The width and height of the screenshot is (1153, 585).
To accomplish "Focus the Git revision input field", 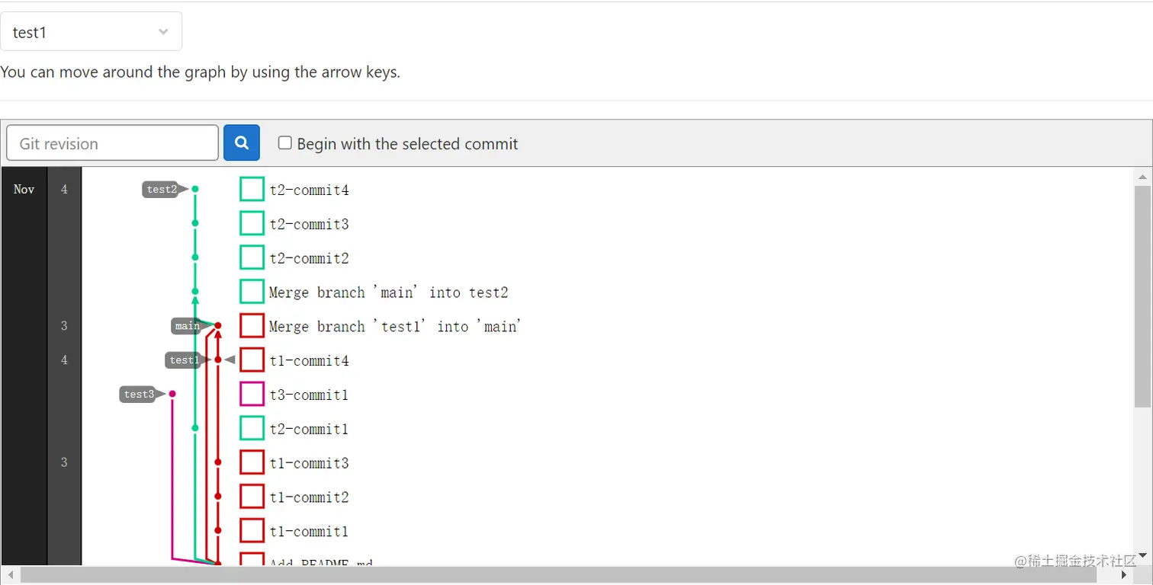I will click(113, 143).
